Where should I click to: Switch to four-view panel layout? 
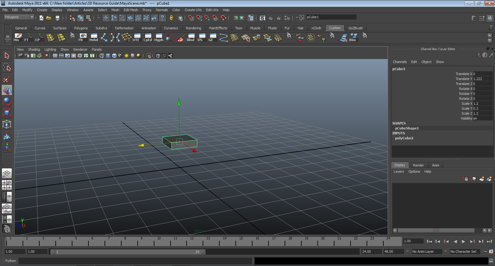click(7, 185)
